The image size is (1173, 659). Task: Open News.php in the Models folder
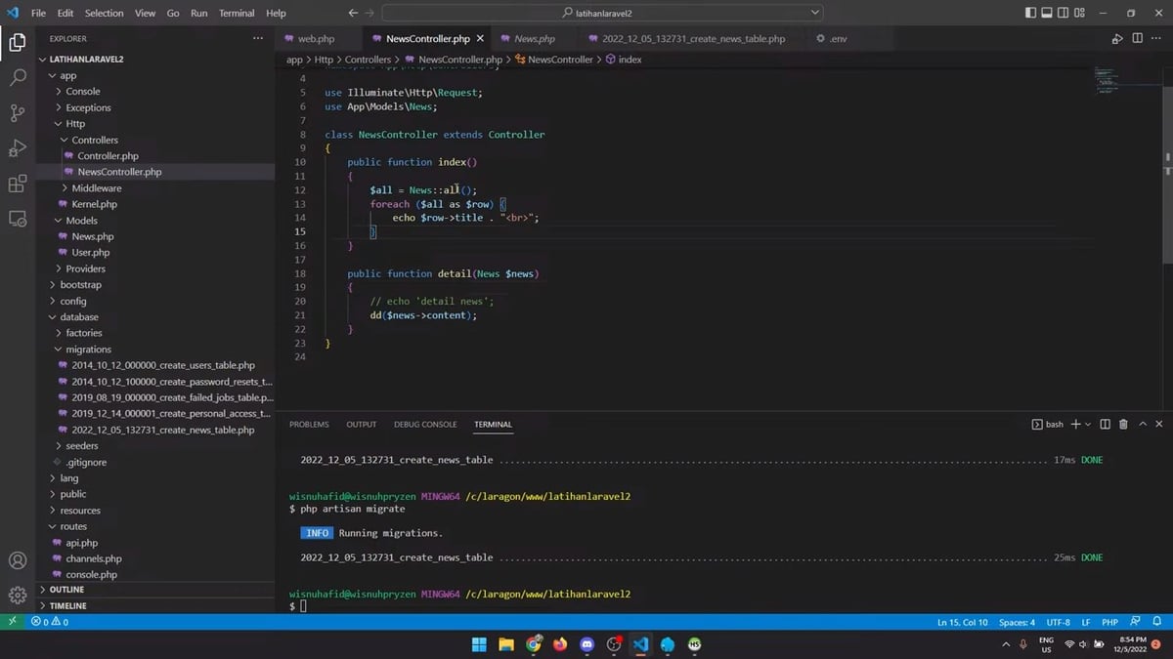[x=92, y=236]
